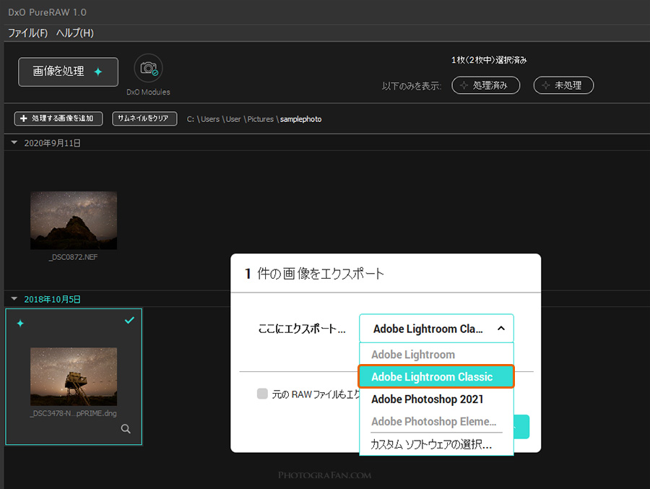Collapse the 2018年10月5日 date group

pos(14,298)
